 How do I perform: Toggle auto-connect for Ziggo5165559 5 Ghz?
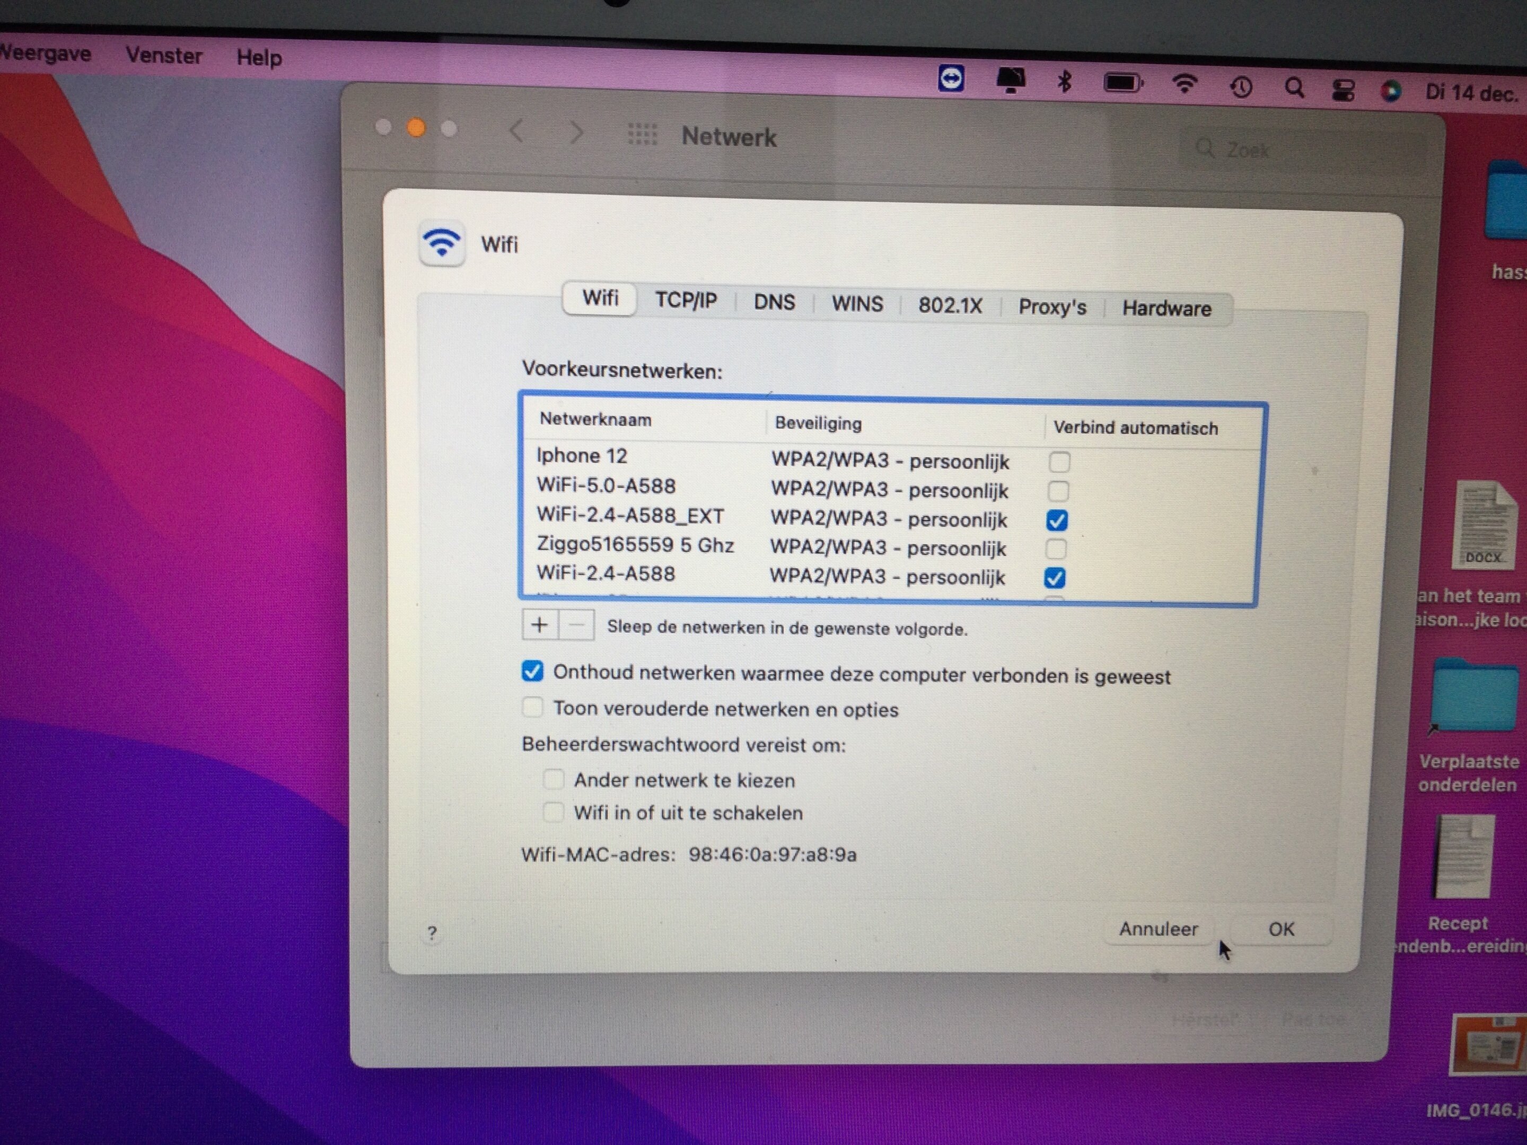point(1056,549)
